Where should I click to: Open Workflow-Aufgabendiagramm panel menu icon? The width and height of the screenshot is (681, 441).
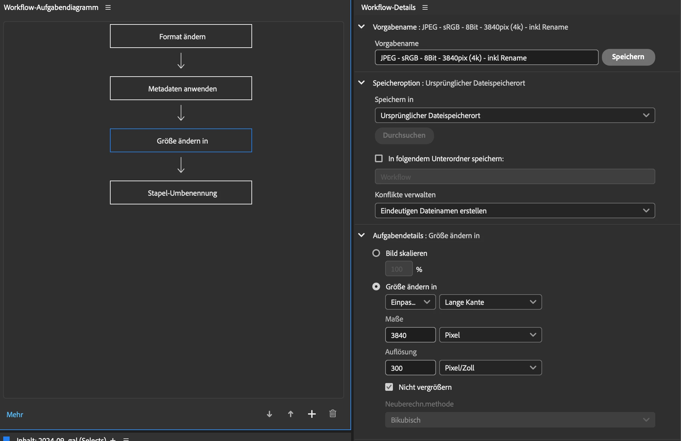pos(108,7)
